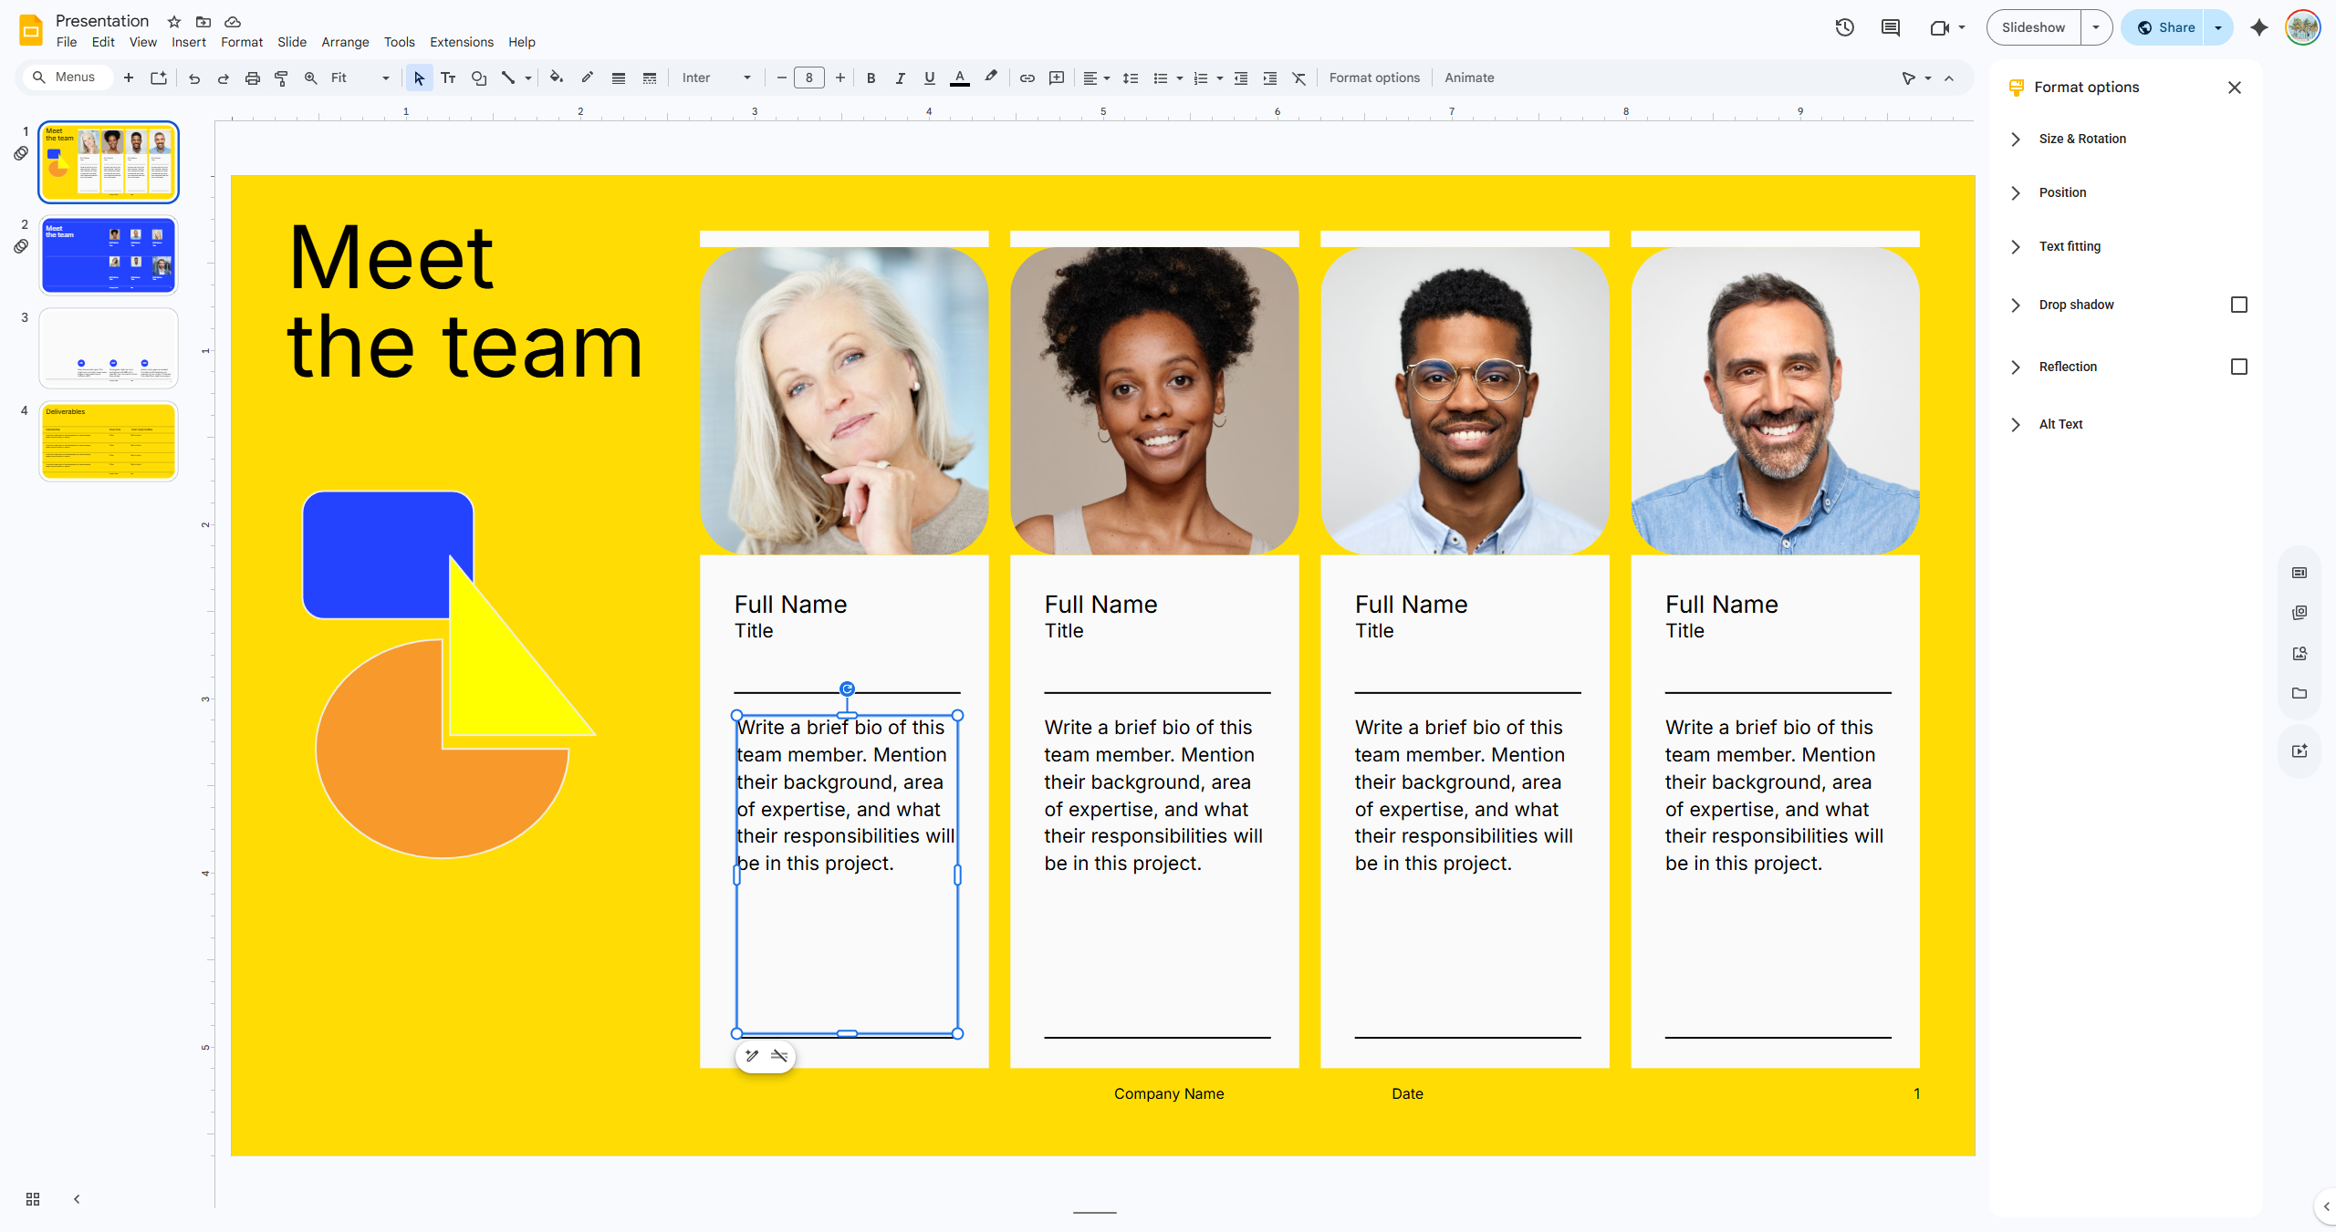Select the shape tool icon

pos(479,78)
